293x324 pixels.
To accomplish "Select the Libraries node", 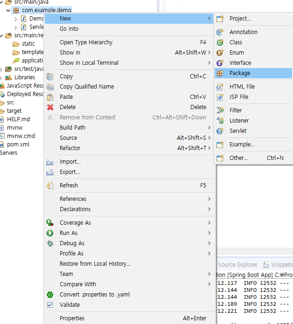I will coord(25,77).
